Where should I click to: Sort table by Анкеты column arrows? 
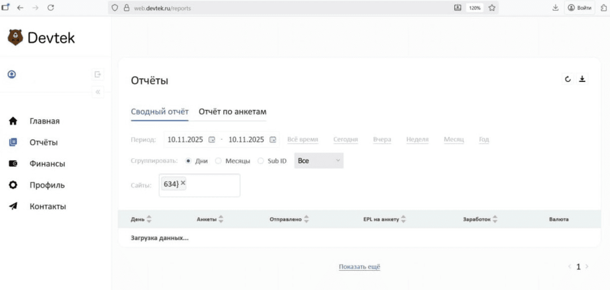221,219
